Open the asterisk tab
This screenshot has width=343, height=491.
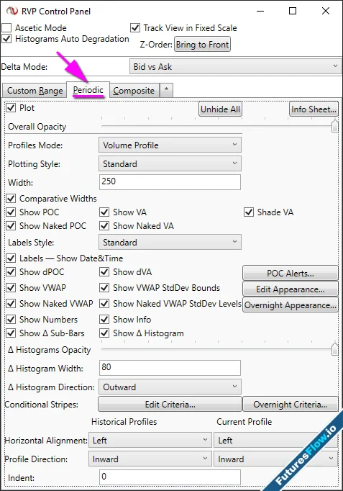pos(166,90)
